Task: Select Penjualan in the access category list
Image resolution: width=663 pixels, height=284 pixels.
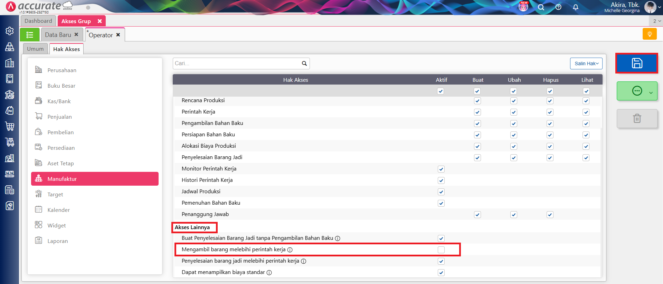Action: tap(59, 117)
